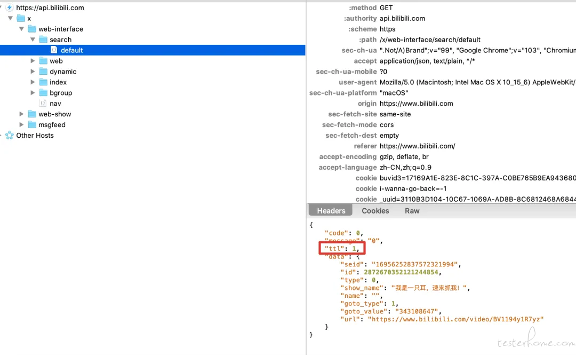Click the user-agent Mozilla/5.0 value
576x355 pixels.
[x=477, y=82]
